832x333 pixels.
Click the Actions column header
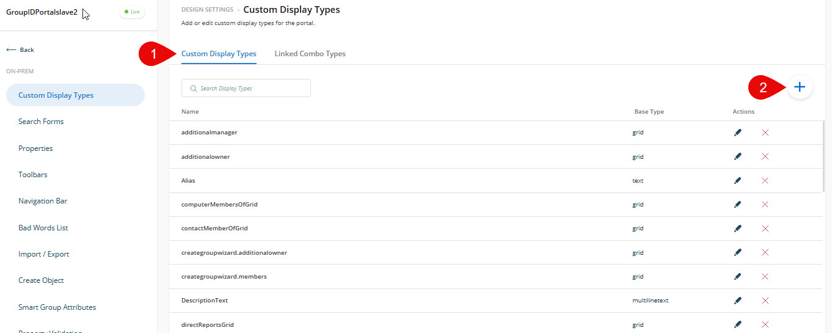(743, 112)
